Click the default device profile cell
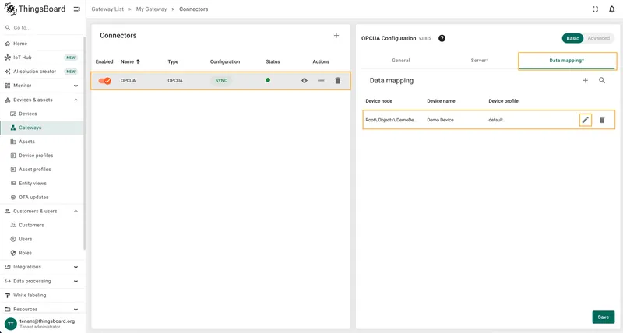Viewport: 623px width, 333px height. pos(495,120)
